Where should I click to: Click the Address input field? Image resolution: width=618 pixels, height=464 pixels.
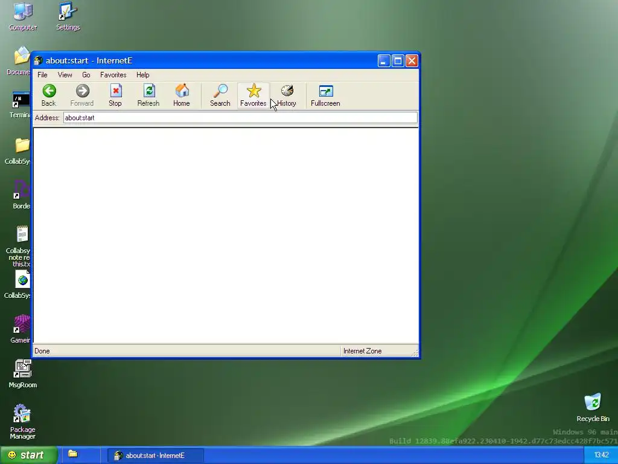(x=240, y=118)
